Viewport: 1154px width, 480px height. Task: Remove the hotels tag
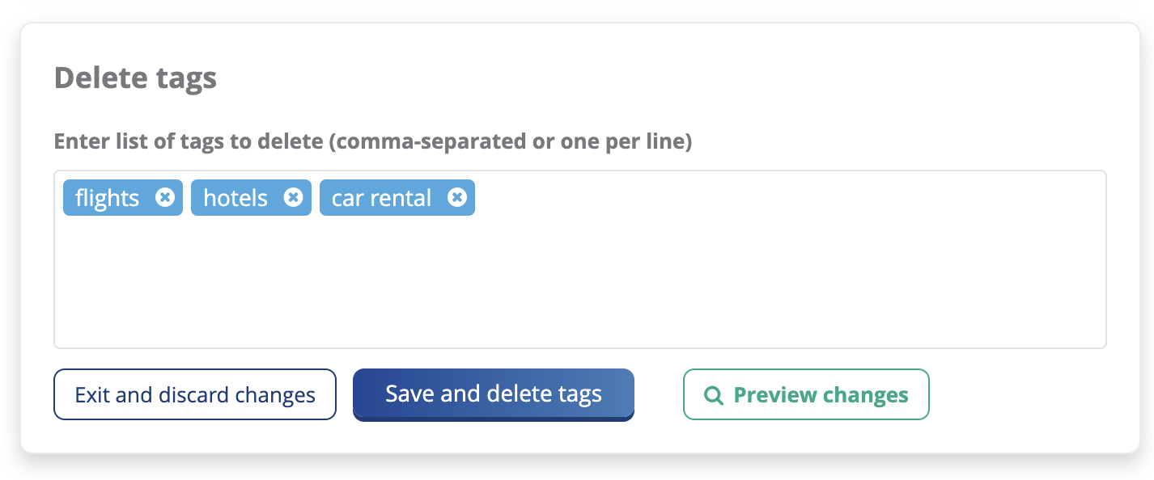point(294,198)
